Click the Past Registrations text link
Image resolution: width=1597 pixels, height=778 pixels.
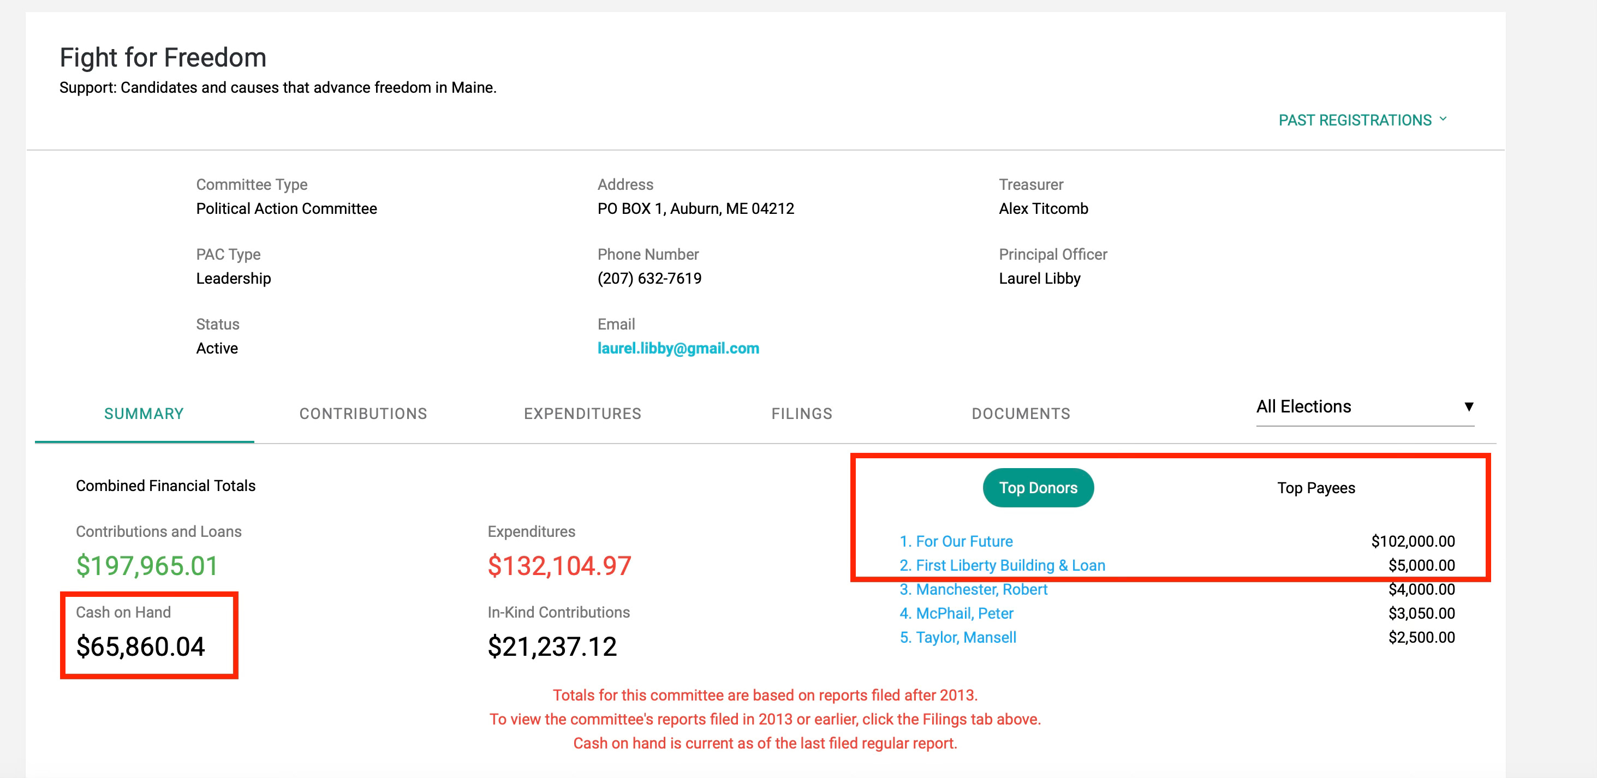point(1355,119)
